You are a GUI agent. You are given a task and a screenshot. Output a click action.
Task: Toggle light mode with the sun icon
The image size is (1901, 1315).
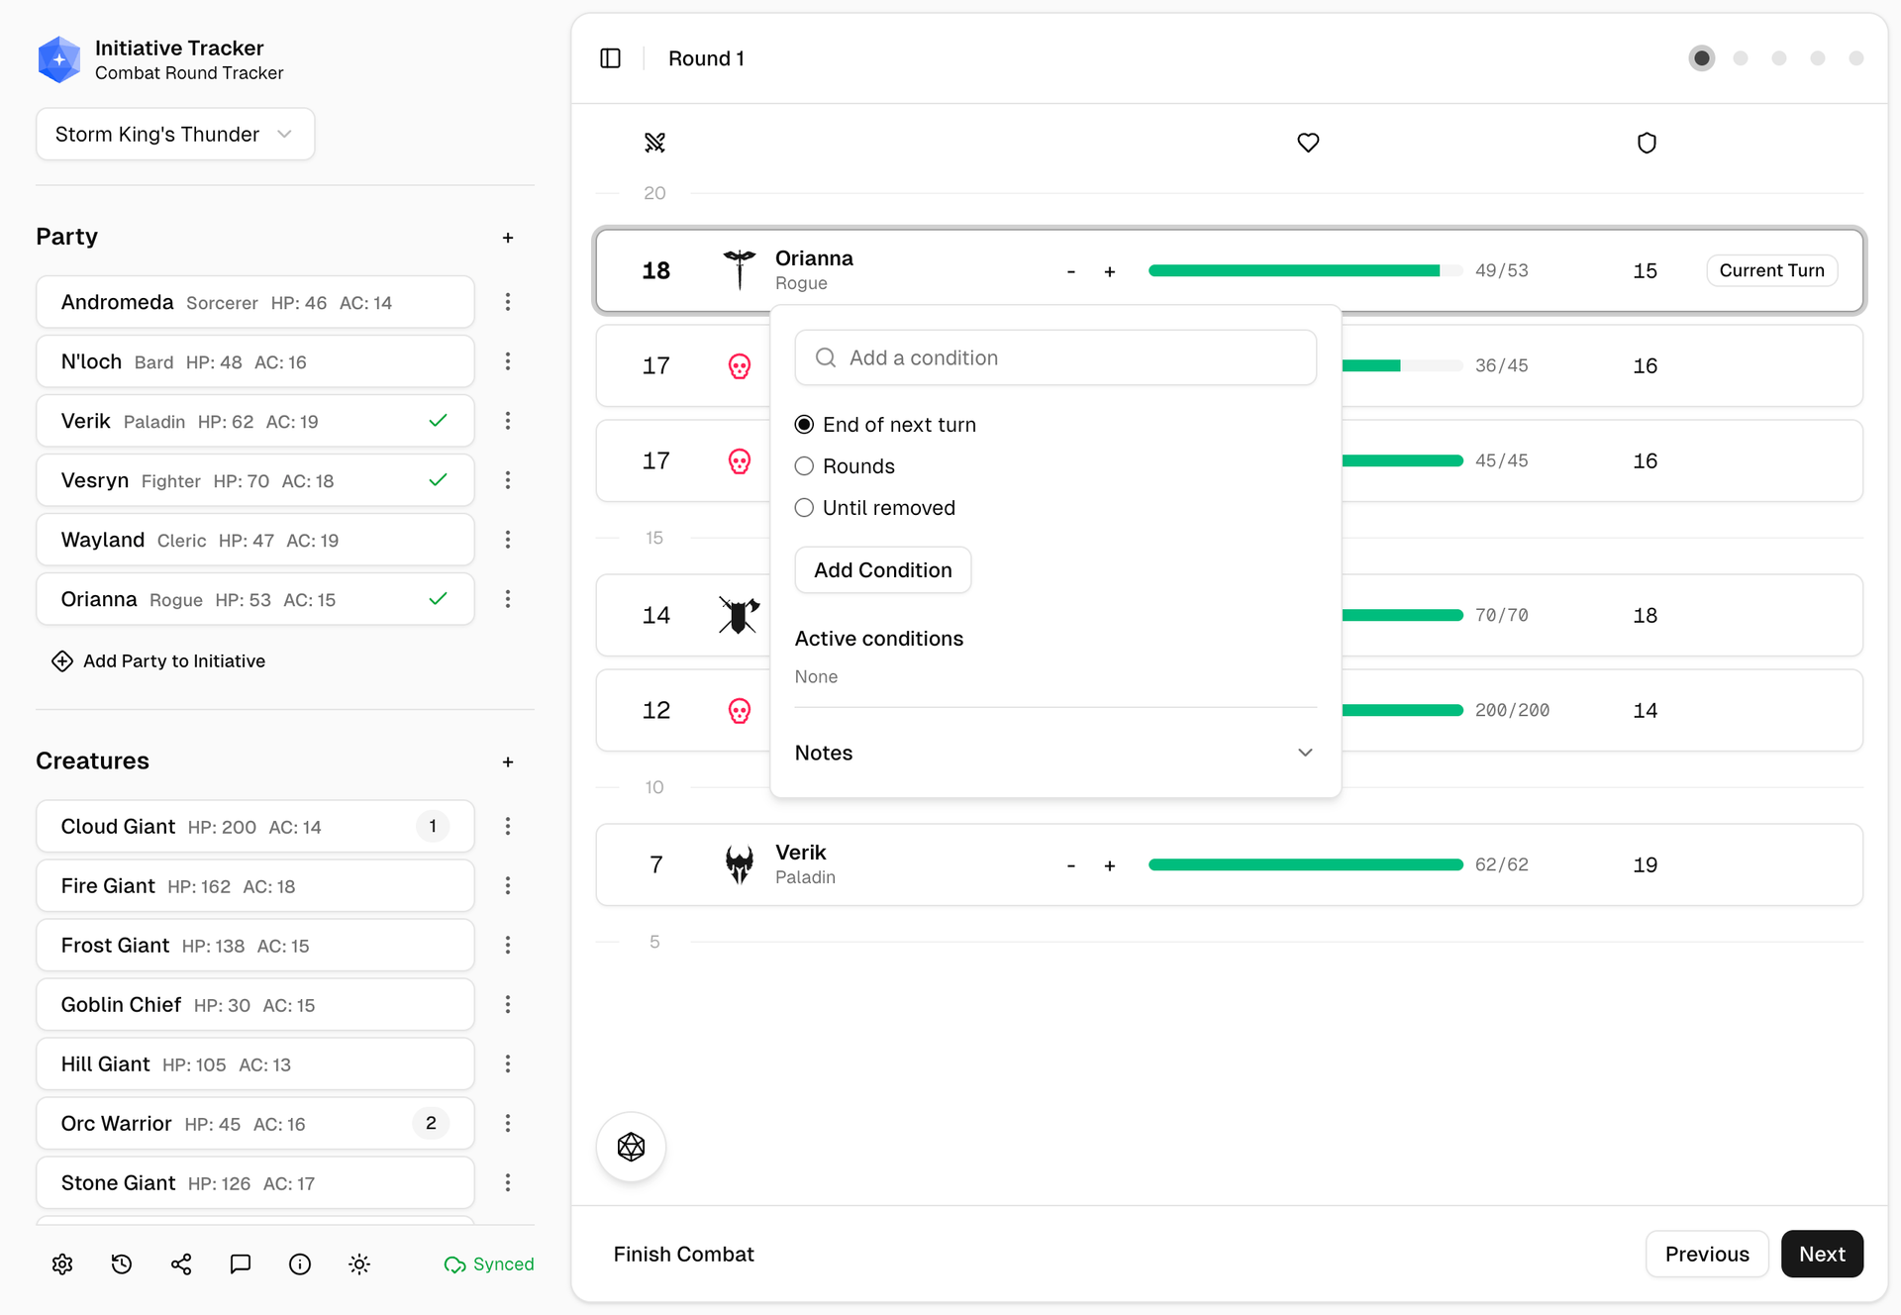point(358,1264)
